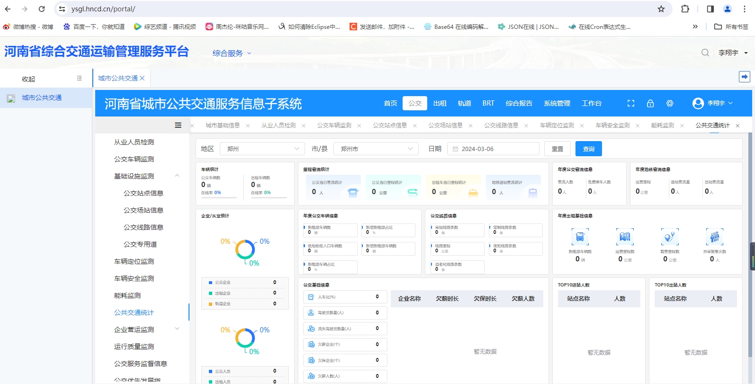The image size is (755, 384).
Task: Click the 查询 button
Action: click(589, 149)
